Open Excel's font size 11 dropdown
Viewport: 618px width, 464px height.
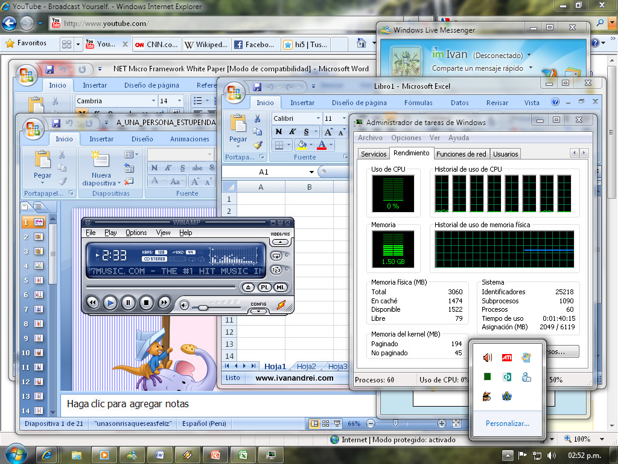[x=343, y=118]
